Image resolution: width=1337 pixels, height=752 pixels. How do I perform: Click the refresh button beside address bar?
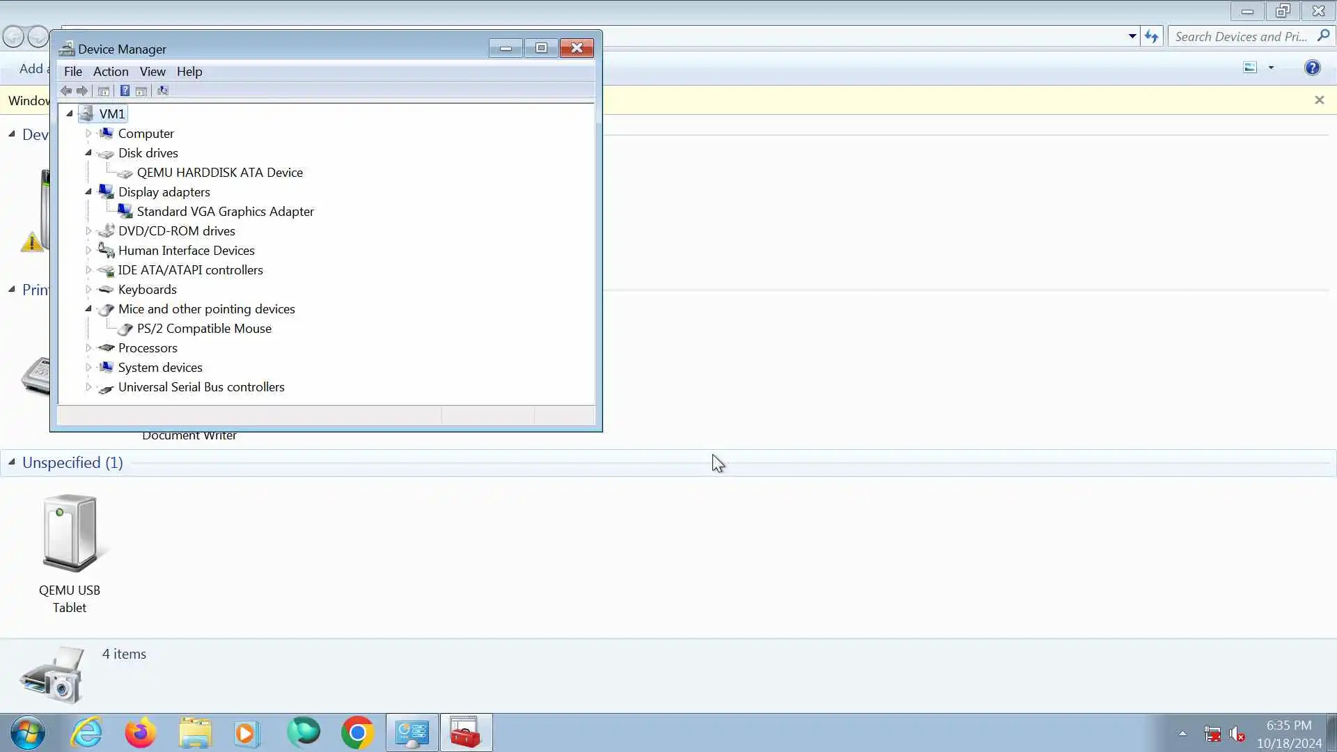click(x=1151, y=37)
